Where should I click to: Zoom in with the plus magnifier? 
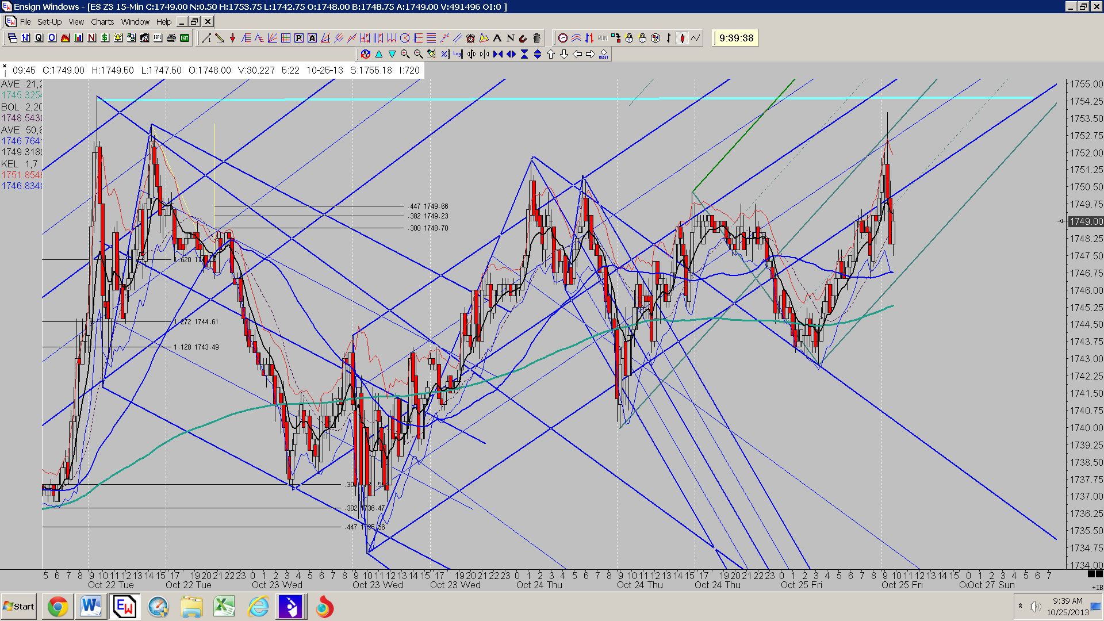pos(405,54)
